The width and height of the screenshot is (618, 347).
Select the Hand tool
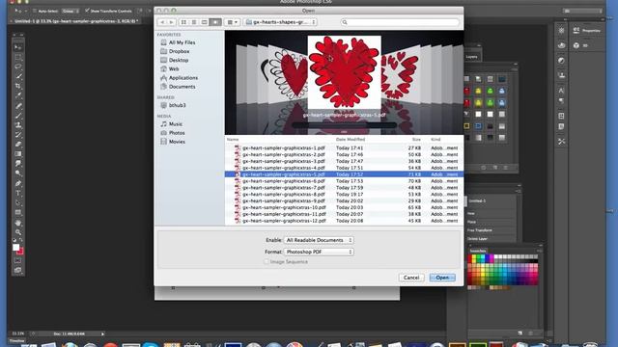18,223
